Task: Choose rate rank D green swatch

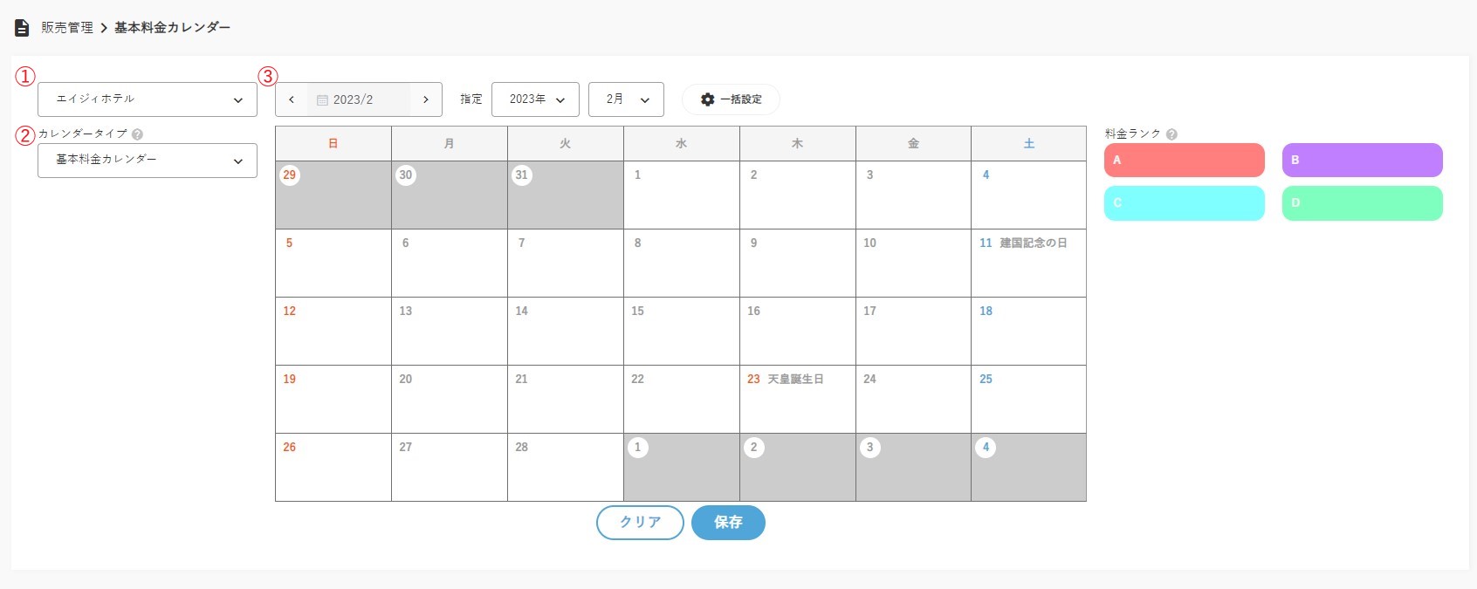Action: click(x=1362, y=203)
